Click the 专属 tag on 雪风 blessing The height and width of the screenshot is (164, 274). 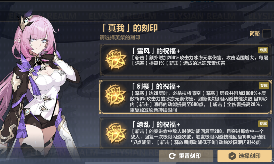point(263,50)
